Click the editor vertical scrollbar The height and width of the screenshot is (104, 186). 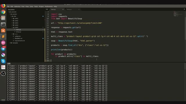pyautogui.click(x=185, y=28)
